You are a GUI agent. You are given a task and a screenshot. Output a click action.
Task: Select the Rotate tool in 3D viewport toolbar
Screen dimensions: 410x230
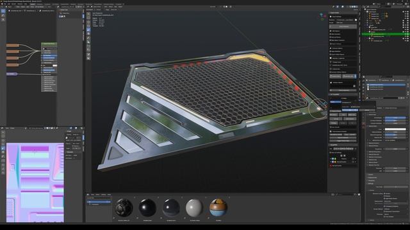[88, 26]
